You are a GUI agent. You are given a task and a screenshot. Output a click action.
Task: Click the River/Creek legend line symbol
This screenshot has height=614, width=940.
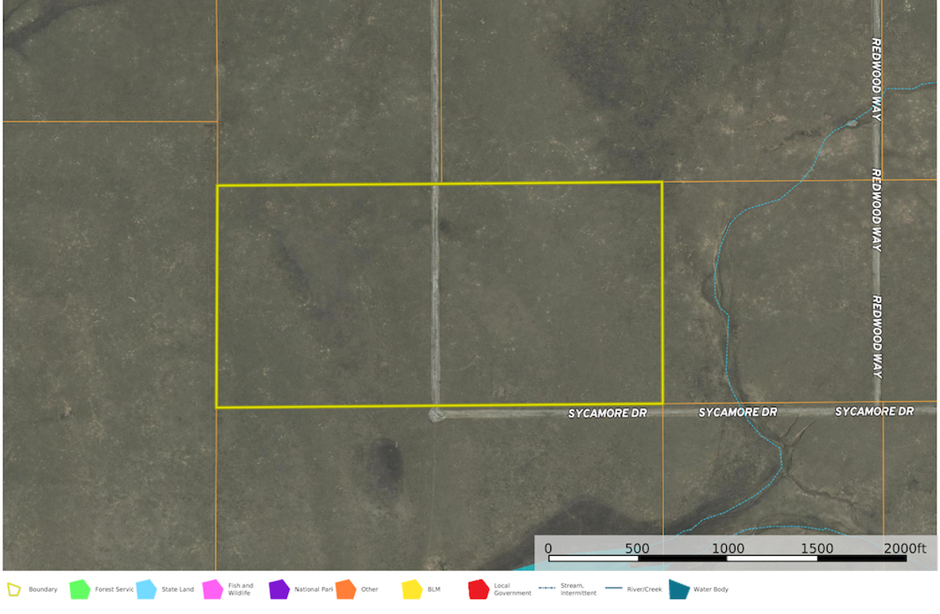613,589
